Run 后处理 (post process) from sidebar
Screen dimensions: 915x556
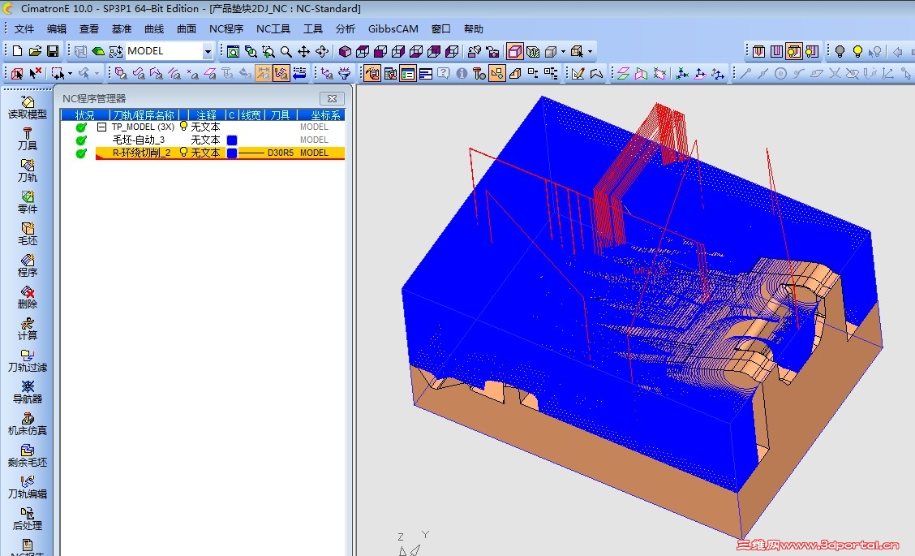pyautogui.click(x=28, y=518)
